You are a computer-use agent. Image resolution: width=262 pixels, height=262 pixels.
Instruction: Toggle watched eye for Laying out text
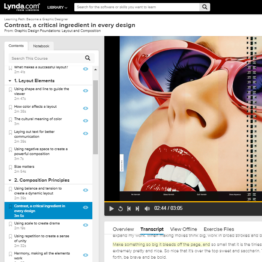pyautogui.click(x=86, y=133)
